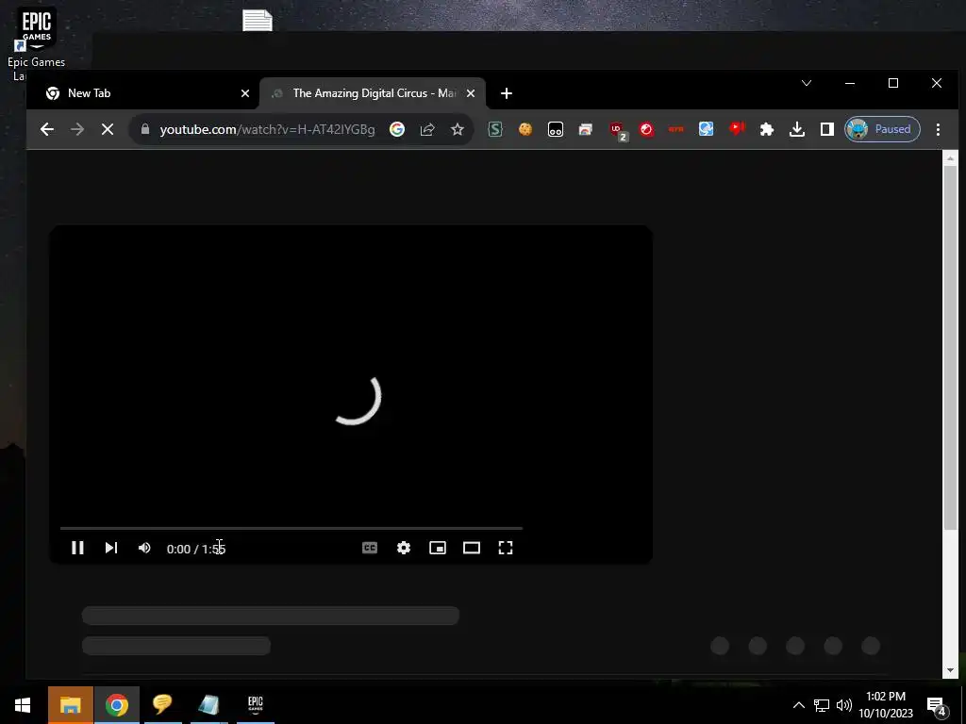Open the network status tray icon
This screenshot has width=966, height=724.
point(822,705)
